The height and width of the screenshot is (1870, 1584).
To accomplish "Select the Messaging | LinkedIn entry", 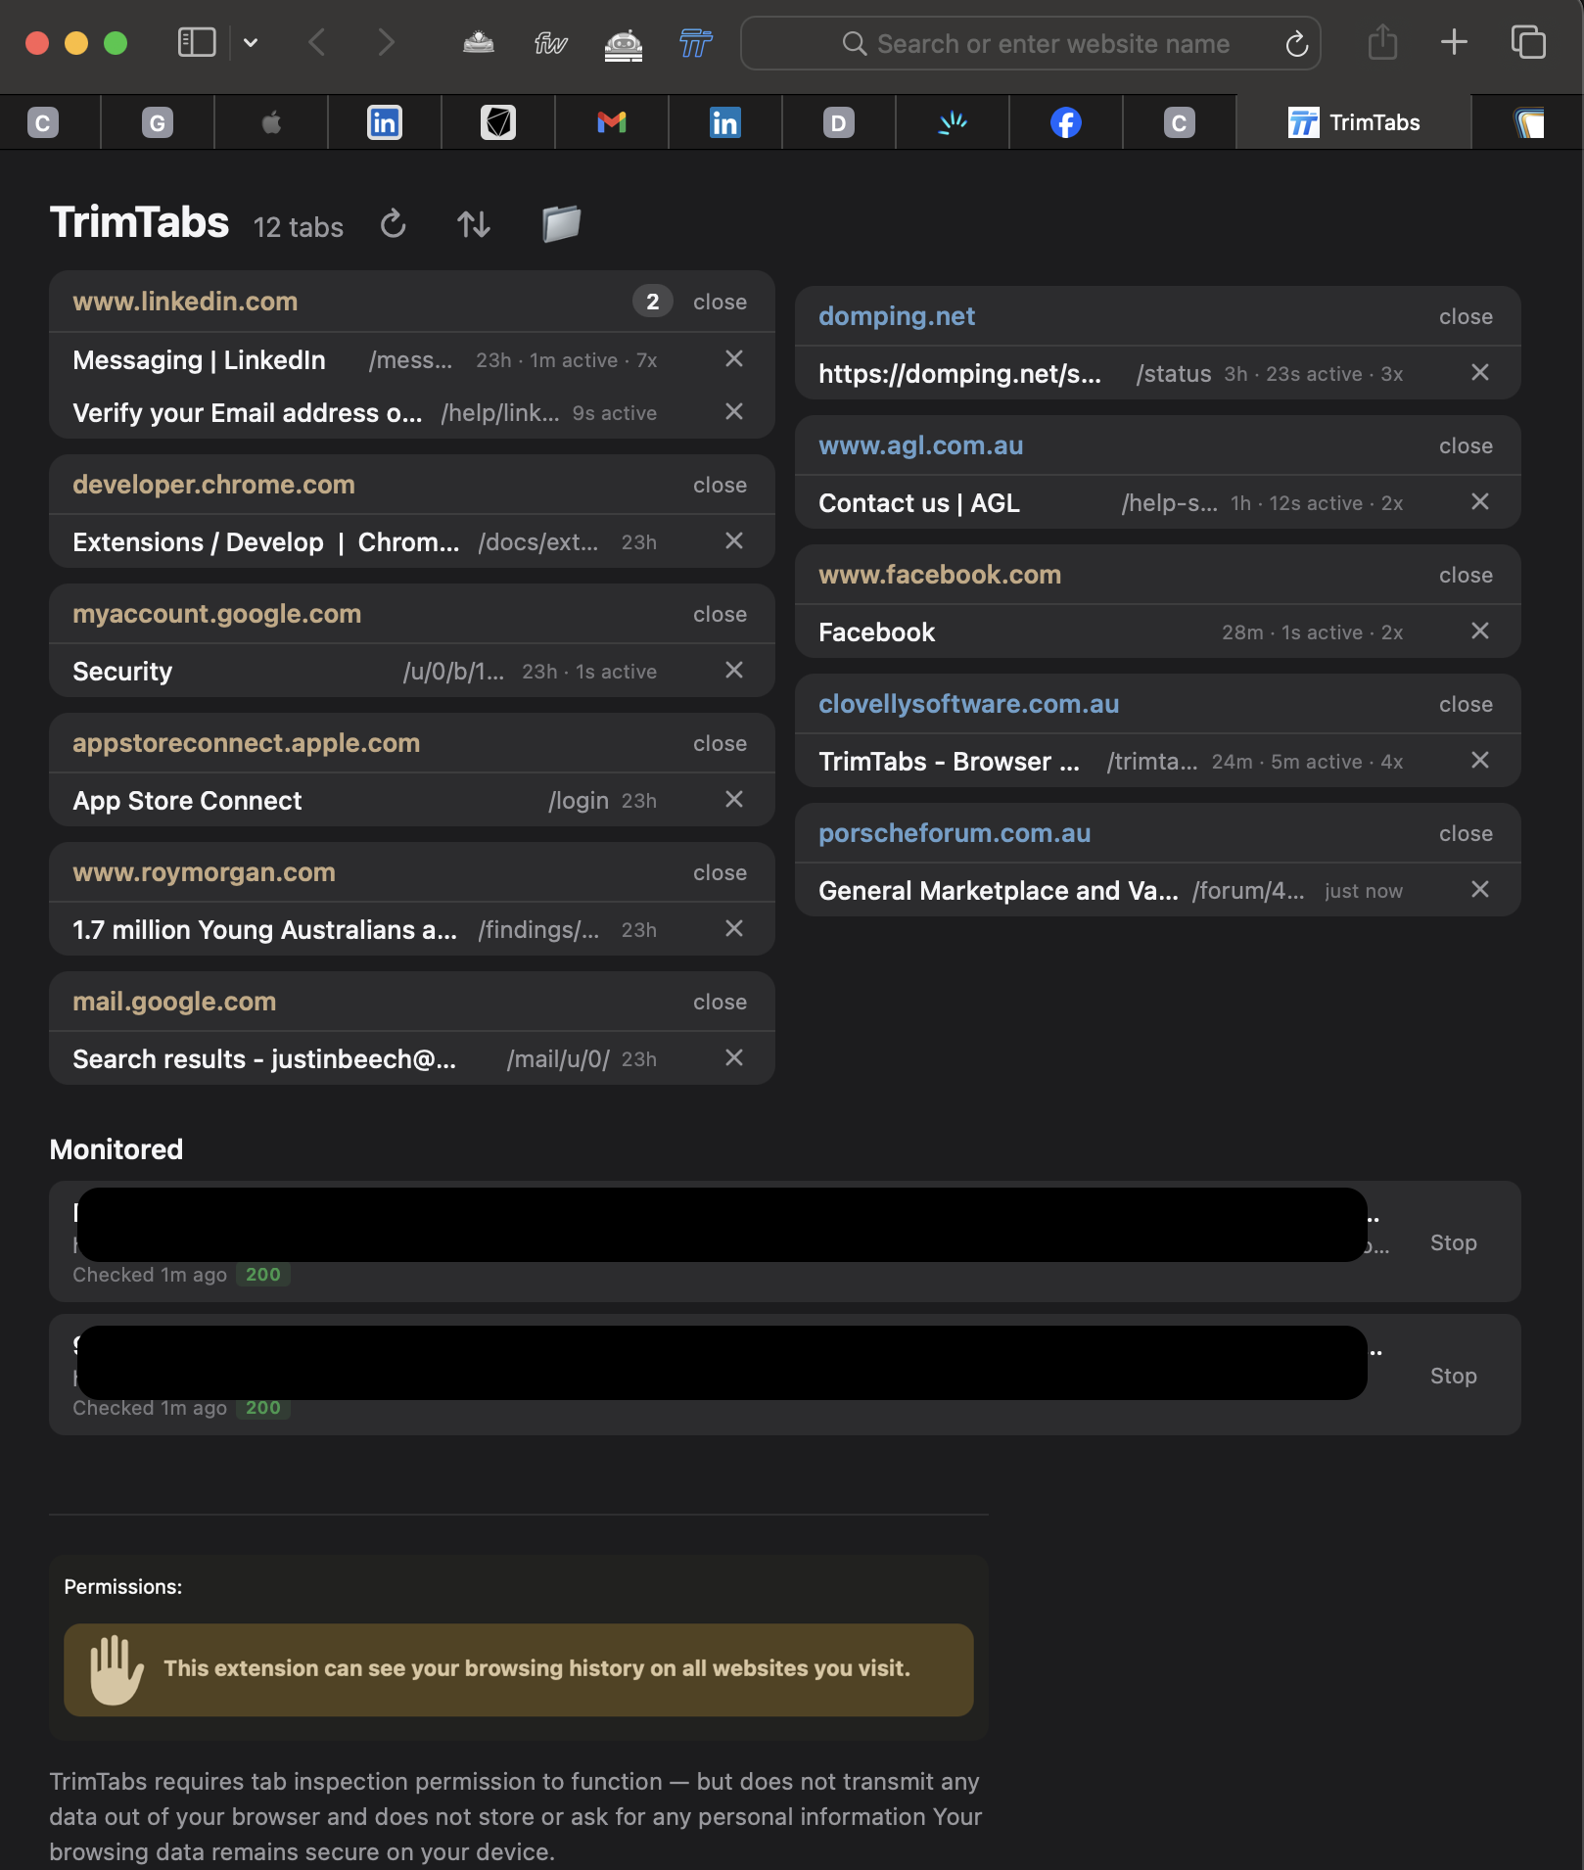I will (x=199, y=360).
